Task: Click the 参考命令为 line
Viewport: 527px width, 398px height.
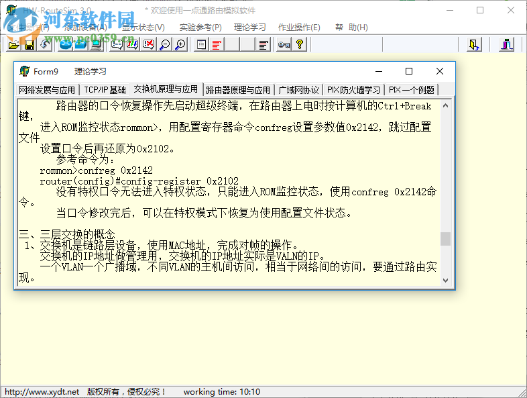Action: [85, 160]
